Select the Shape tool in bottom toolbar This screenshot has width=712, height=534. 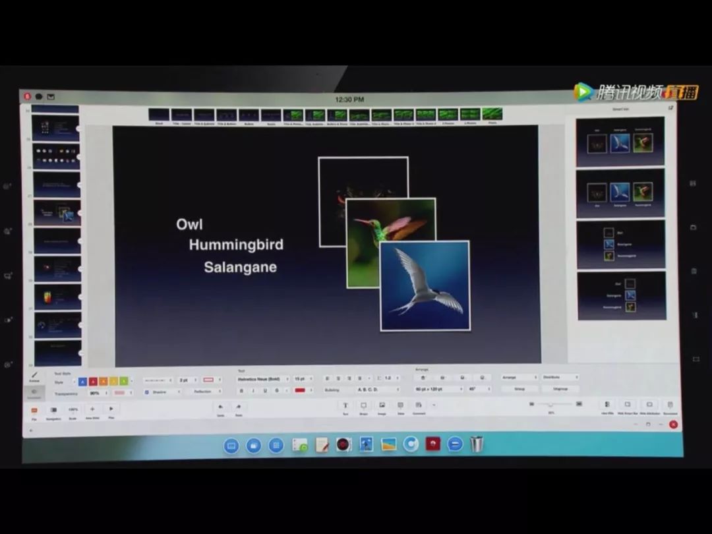coord(363,405)
